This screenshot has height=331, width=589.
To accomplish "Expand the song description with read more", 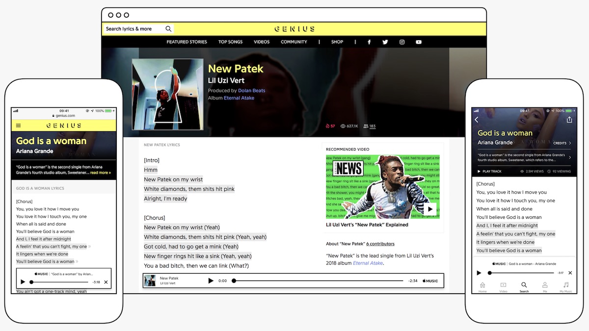I will click(x=101, y=172).
